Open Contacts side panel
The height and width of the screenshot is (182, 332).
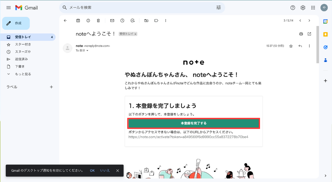coord(326,60)
